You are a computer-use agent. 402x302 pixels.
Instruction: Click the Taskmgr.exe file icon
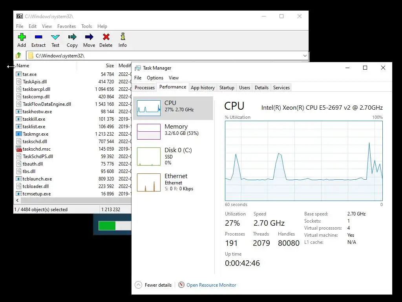[19, 134]
